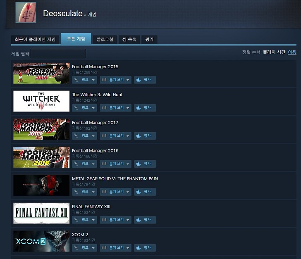Click the link chain icon for FINAL FANTASY XIII
The width and height of the screenshot is (301, 259).
[76, 220]
